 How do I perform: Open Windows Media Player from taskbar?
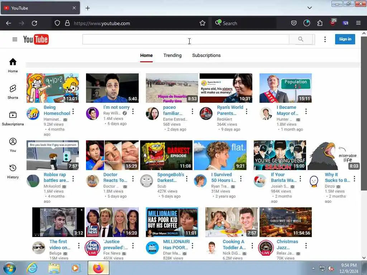76,268
